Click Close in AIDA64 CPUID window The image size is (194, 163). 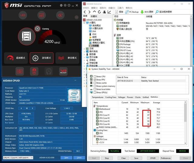79,158
